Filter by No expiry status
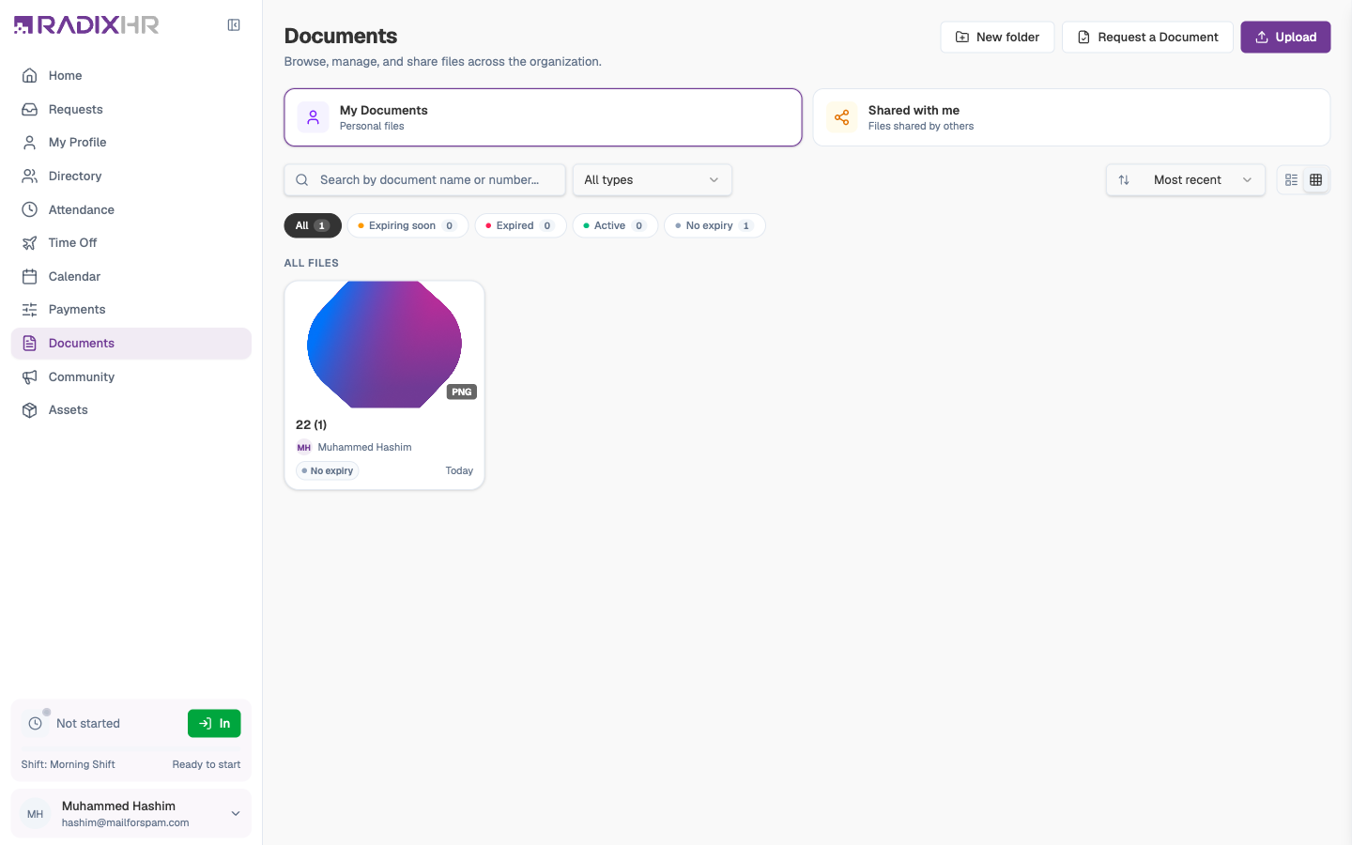The image size is (1352, 845). tap(714, 225)
